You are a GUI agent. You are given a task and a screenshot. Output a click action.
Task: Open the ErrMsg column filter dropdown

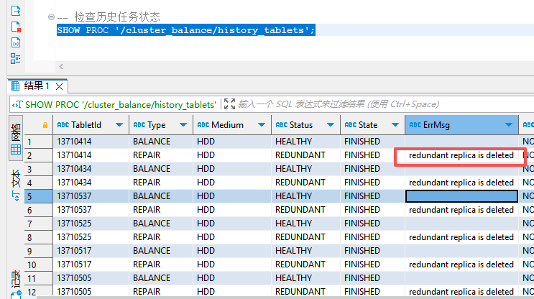pos(510,125)
